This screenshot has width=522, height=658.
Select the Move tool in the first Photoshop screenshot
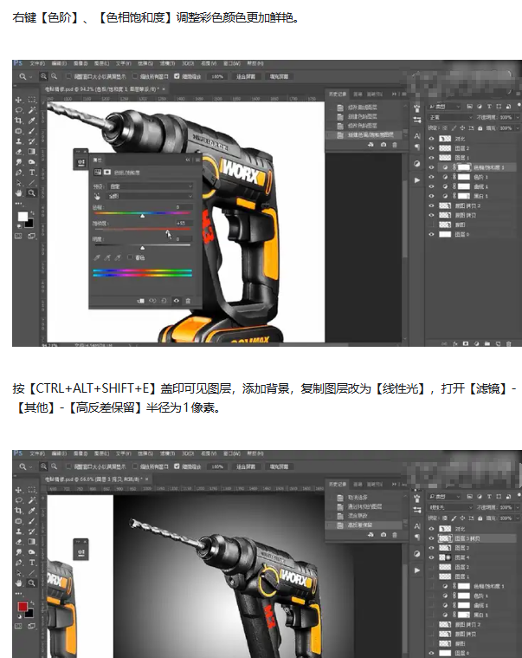pyautogui.click(x=18, y=100)
